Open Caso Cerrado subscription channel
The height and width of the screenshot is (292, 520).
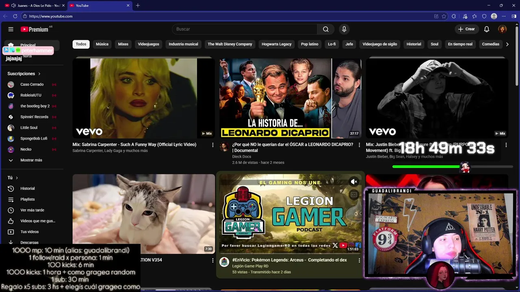pos(32,84)
